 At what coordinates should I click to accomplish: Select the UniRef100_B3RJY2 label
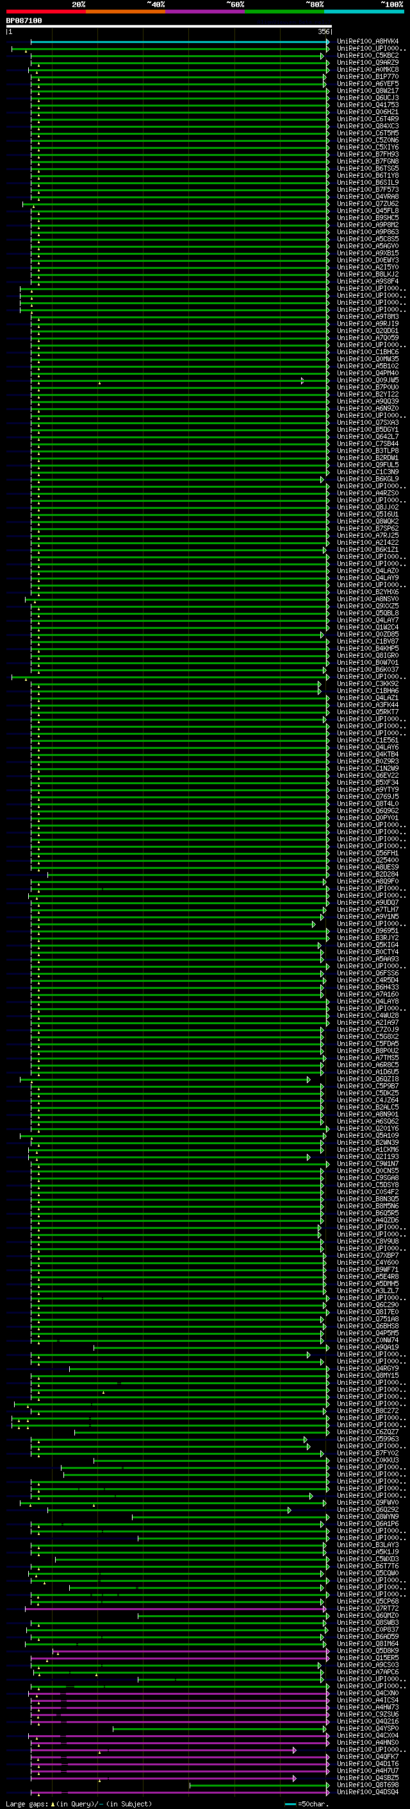(x=368, y=938)
